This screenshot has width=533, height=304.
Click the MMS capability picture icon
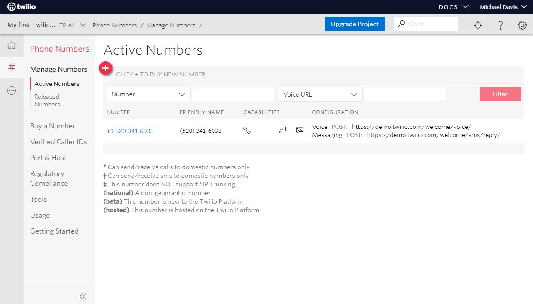coord(300,130)
